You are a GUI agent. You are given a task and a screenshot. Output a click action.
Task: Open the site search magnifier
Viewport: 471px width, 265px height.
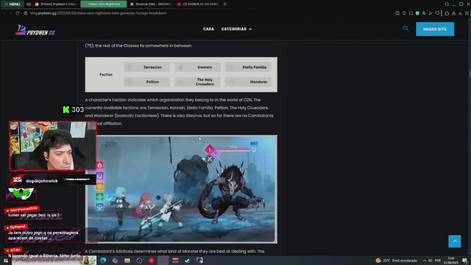[406, 28]
